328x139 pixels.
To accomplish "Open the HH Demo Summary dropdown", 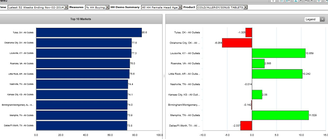I will point(180,7).
